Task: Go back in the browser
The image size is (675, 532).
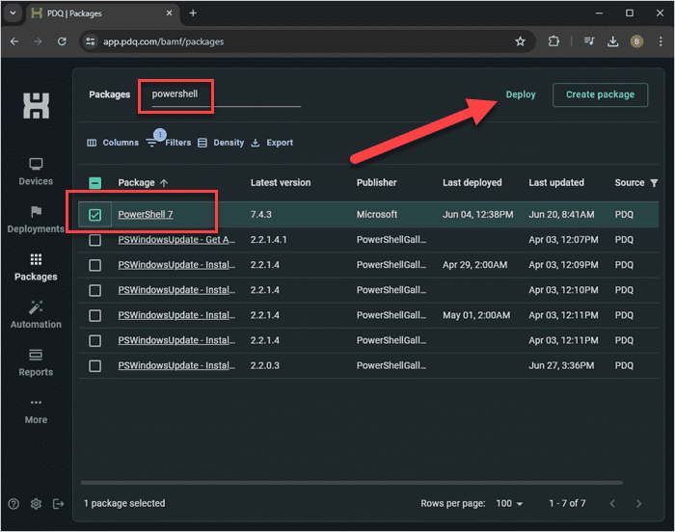Action: click(x=14, y=41)
